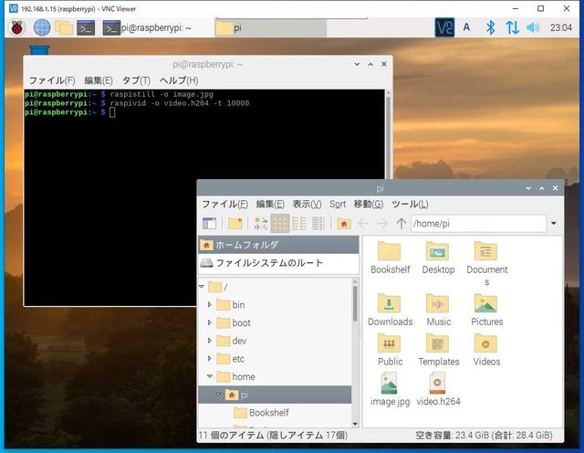Open file manager ツール(L) menu
This screenshot has width=584, height=453.
point(410,204)
